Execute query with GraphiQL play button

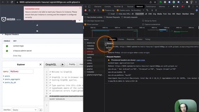[x=62, y=64]
